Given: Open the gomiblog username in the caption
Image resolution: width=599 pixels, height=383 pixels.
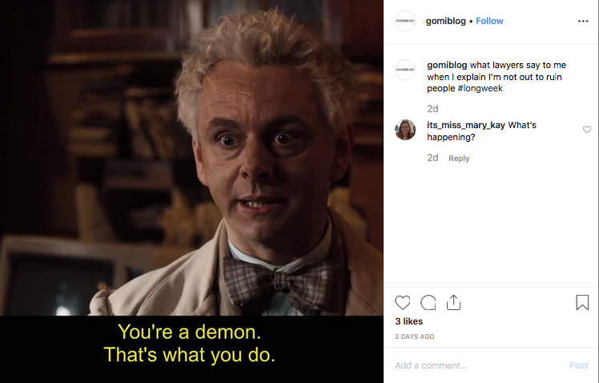Looking at the screenshot, I should pyautogui.click(x=447, y=65).
